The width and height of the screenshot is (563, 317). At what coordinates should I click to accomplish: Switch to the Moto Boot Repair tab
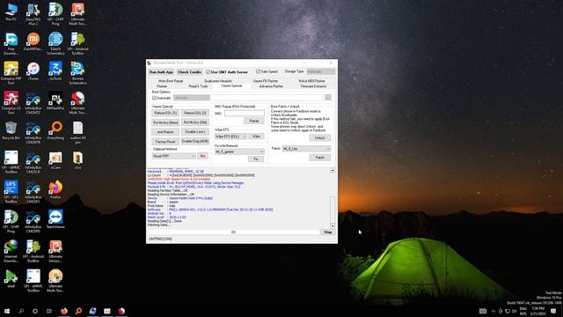click(x=171, y=81)
